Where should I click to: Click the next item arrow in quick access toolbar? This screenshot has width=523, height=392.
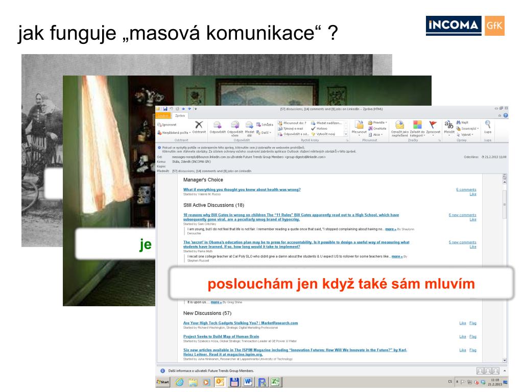pos(189,109)
